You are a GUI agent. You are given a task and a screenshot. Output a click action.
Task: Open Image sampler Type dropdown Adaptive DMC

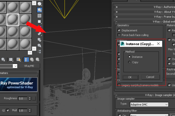(149, 105)
